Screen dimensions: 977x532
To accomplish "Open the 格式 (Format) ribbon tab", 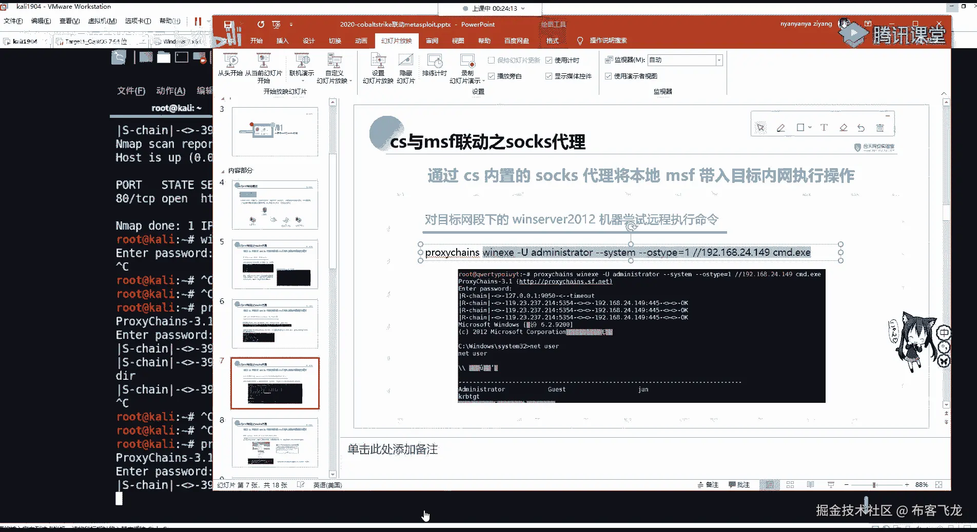I will point(553,40).
